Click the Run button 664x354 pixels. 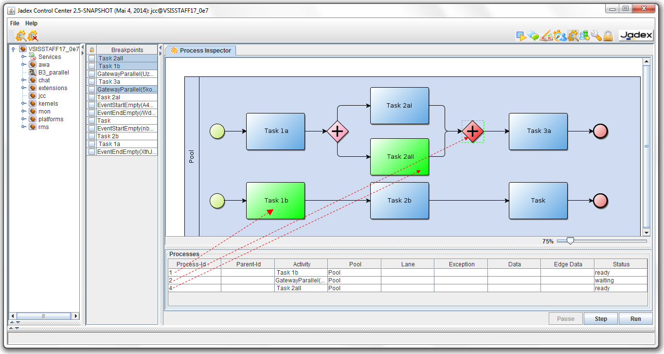[635, 318]
